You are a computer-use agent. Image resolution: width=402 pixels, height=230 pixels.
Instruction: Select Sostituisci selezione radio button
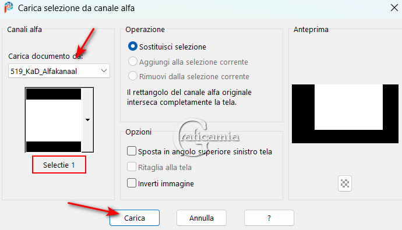point(133,47)
